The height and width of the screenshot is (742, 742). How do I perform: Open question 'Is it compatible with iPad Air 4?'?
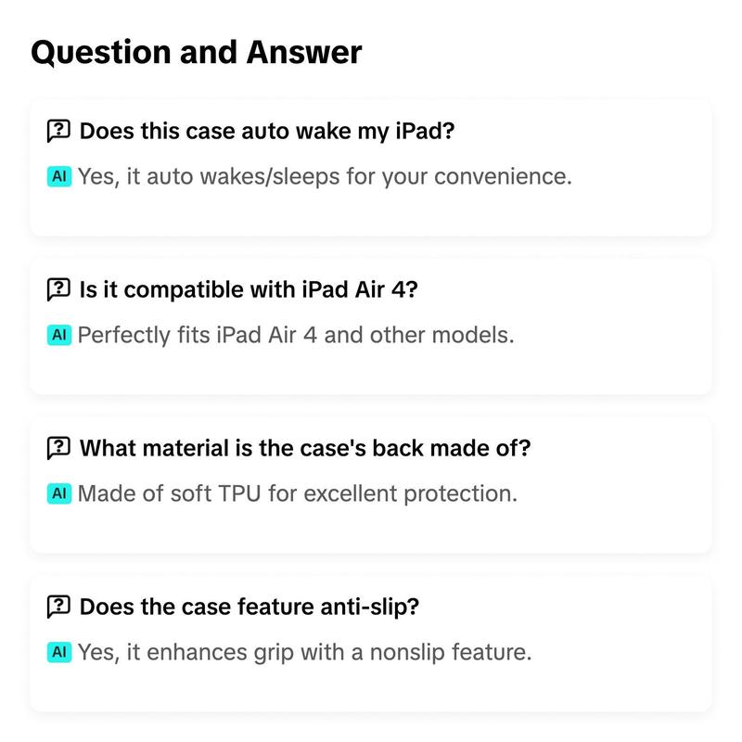pyautogui.click(x=249, y=289)
